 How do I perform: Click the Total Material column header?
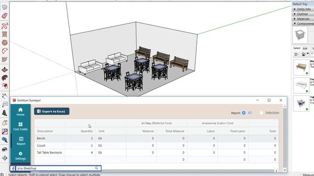coord(175,131)
